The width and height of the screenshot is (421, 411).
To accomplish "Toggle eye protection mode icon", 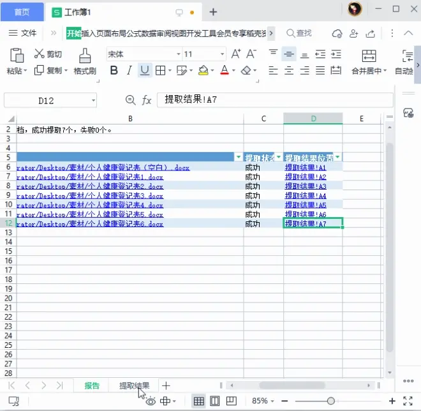I will pyautogui.click(x=151, y=401).
